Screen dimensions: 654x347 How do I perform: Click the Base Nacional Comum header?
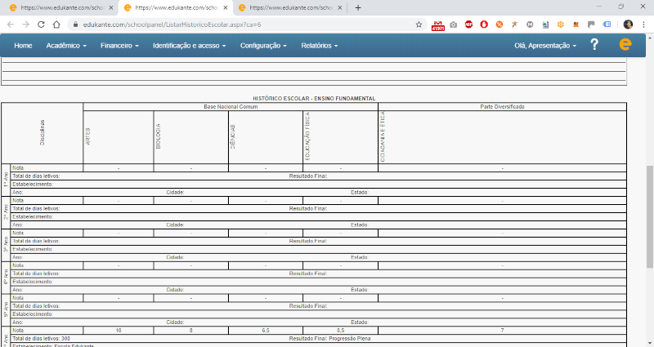click(x=231, y=107)
